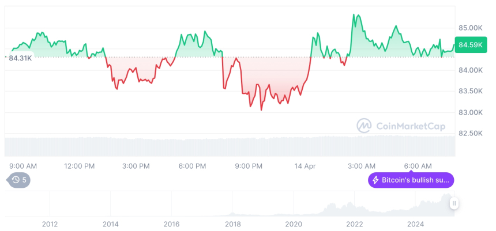Select 2022 on the historical range timeline
Viewport: 496px width, 231px height.
pos(354,224)
